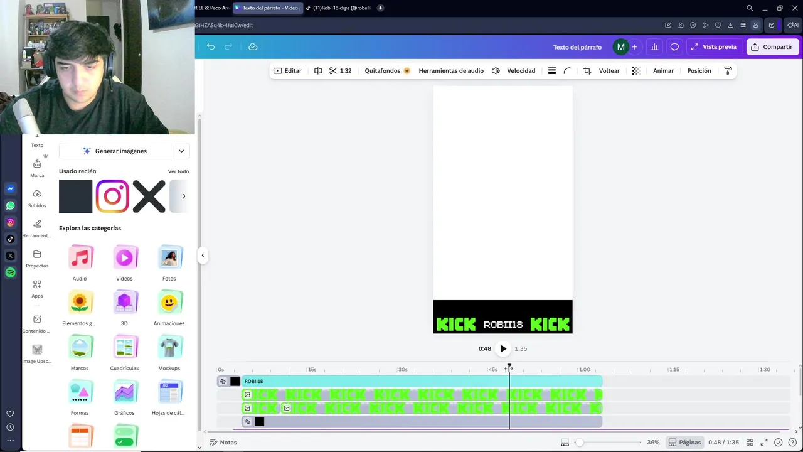Open Herramientas de audio
This screenshot has width=803, height=452.
(x=451, y=71)
